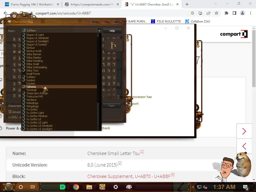This screenshot has height=192, width=256.
Task: Open Cortana circle on the taskbar
Action: pyautogui.click(x=21, y=187)
